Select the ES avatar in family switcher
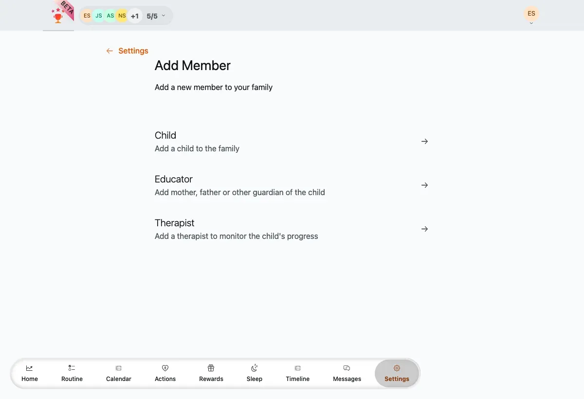The image size is (584, 399). (87, 16)
